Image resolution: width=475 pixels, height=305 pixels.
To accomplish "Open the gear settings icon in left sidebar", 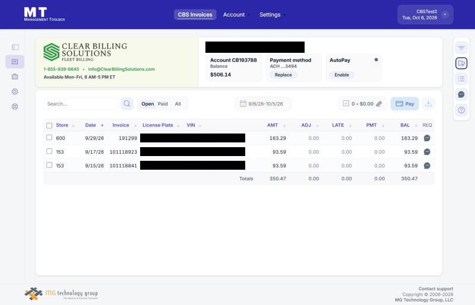I will (15, 91).
